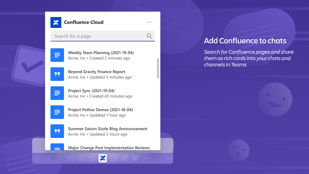The height and width of the screenshot is (174, 309).
Task: Click the results list scrollbar thumb
Action: 158,68
